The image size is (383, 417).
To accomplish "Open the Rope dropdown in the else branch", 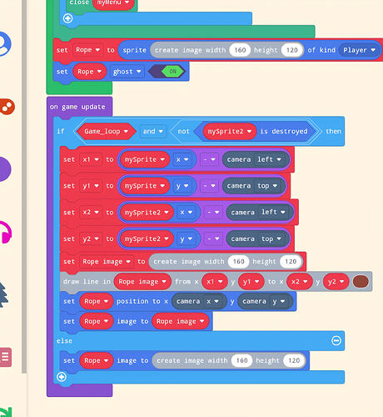I will click(x=97, y=360).
